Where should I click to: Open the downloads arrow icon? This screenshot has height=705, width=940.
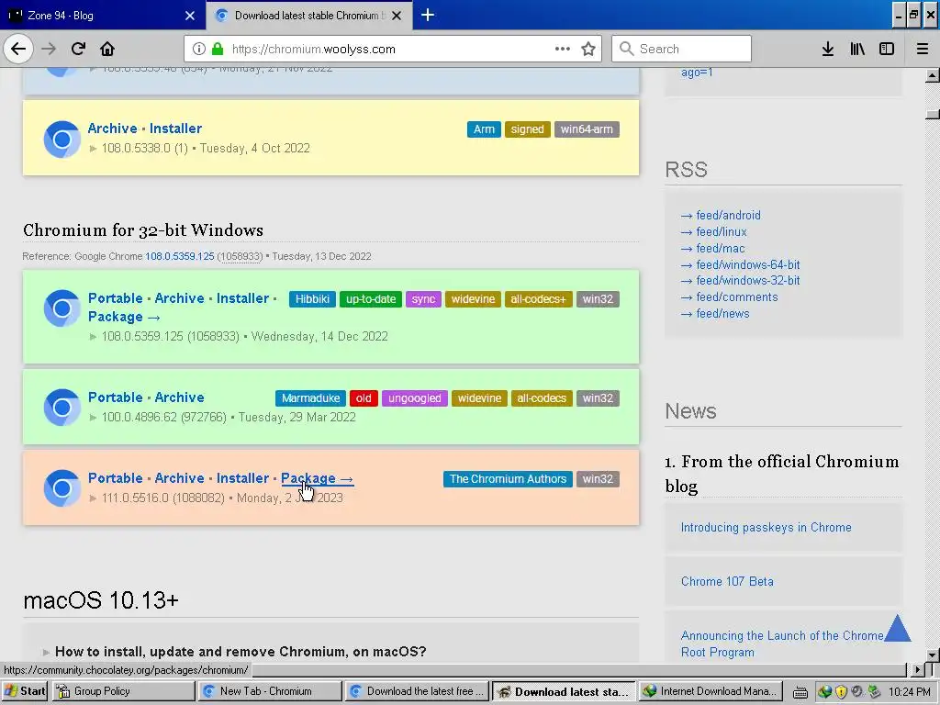pyautogui.click(x=828, y=49)
